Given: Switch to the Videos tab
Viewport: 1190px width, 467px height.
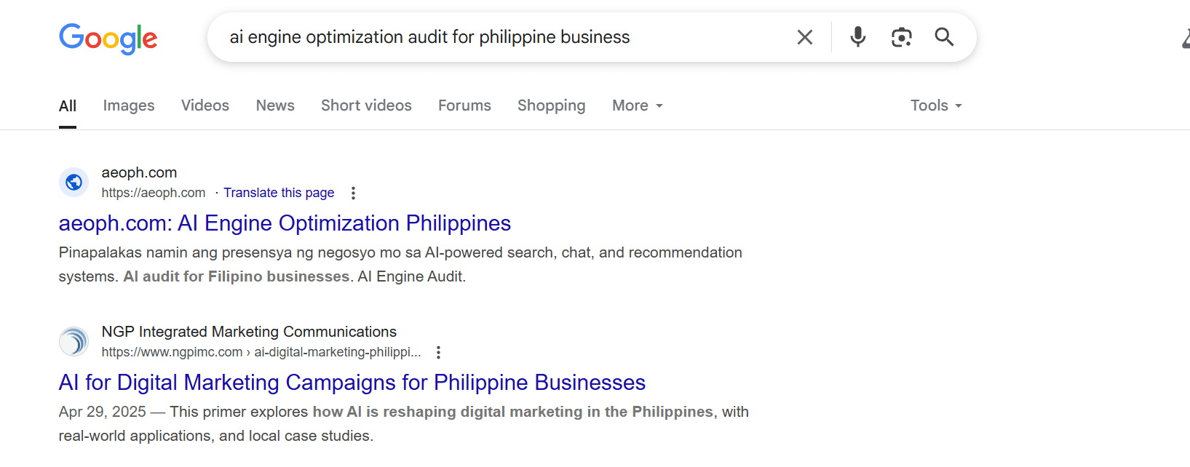Looking at the screenshot, I should coord(205,105).
